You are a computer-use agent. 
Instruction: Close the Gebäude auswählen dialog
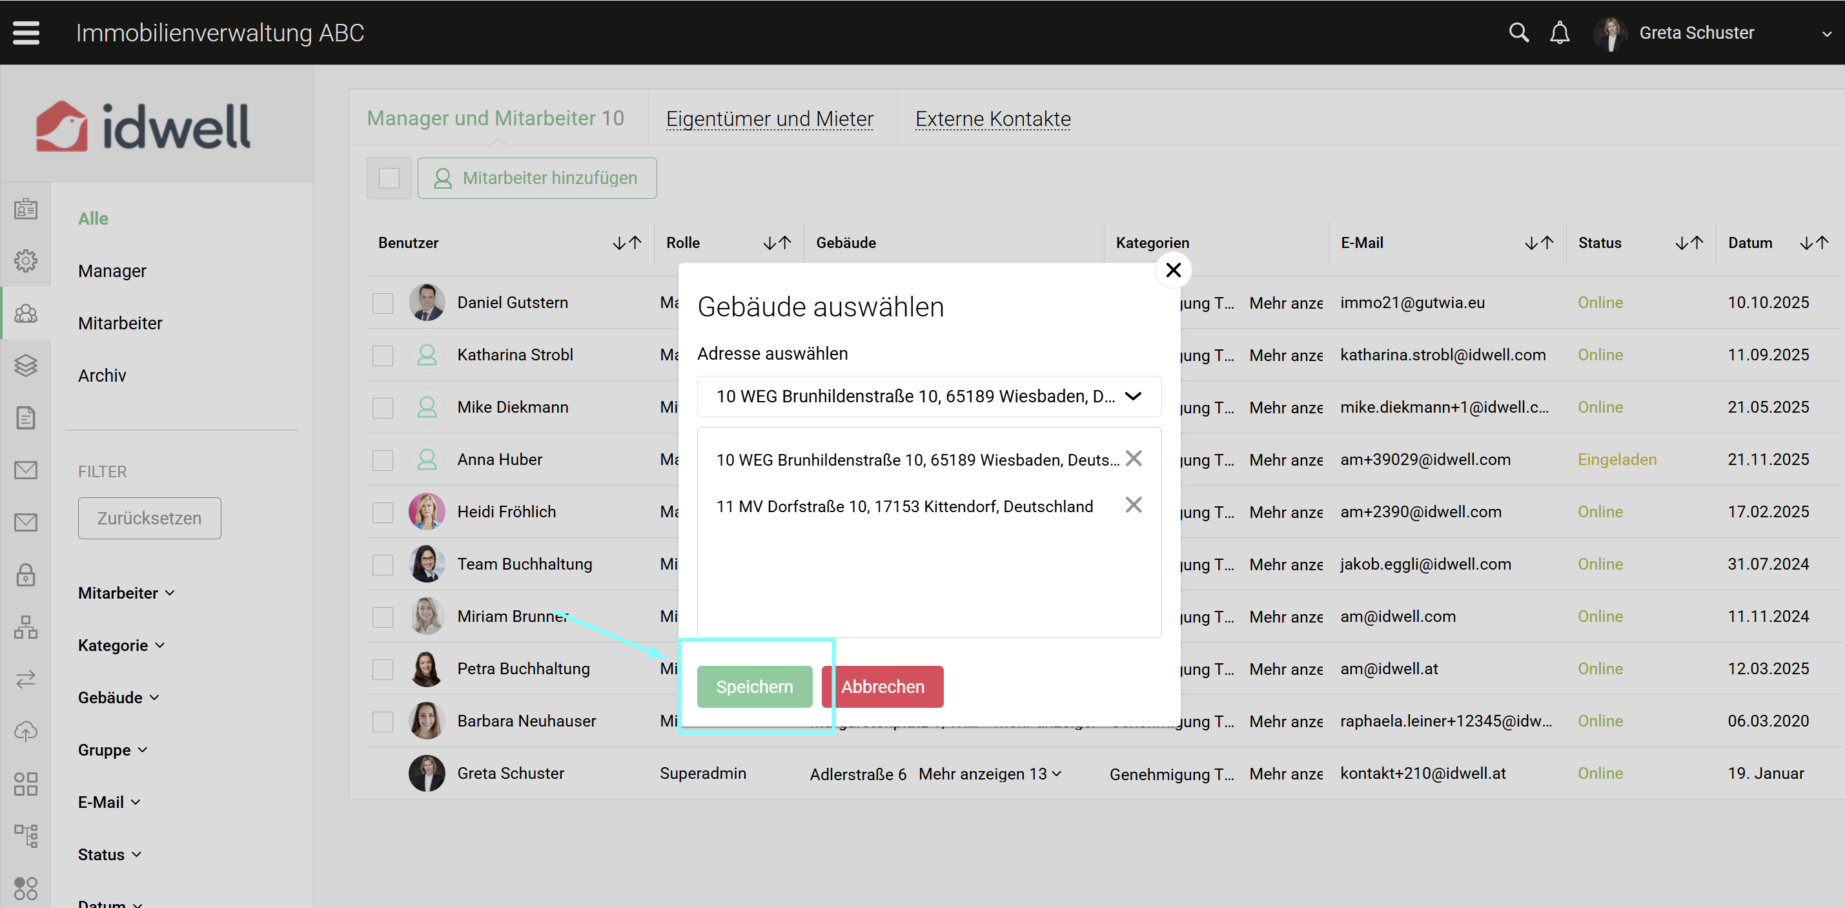tap(1173, 270)
